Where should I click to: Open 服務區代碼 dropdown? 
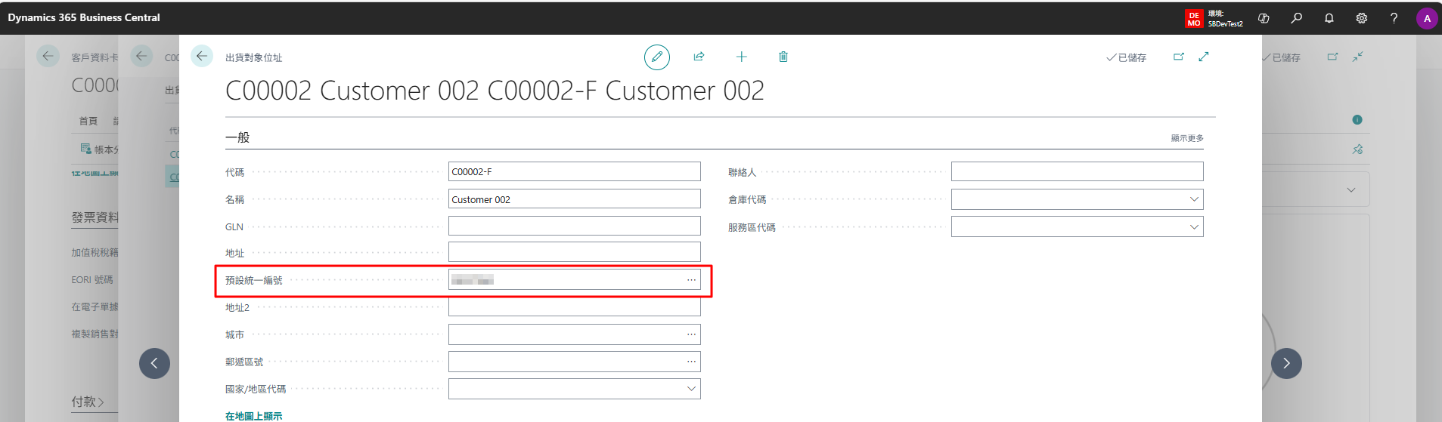1194,226
